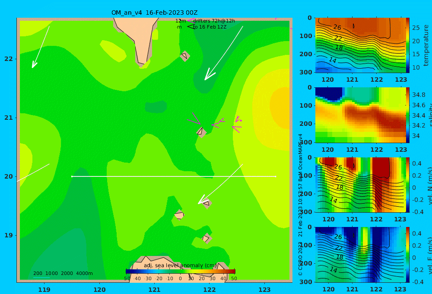Click the '200 1000 2000 4000m' depth legend
Image resolution: width=432 pixels, height=294 pixels.
tap(63, 273)
